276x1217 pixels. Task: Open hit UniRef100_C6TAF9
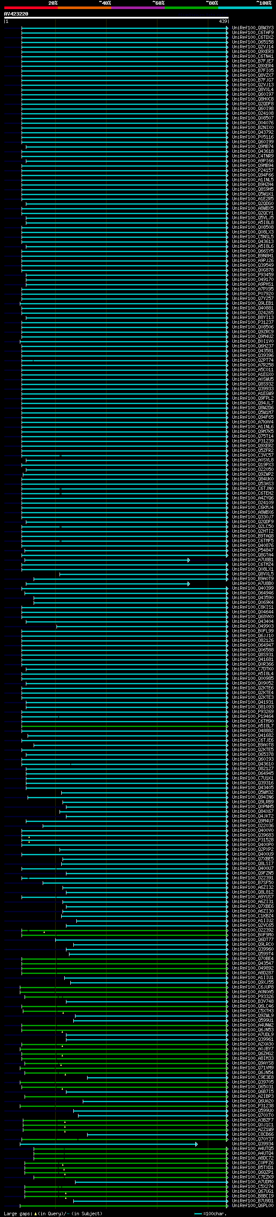click(x=253, y=33)
